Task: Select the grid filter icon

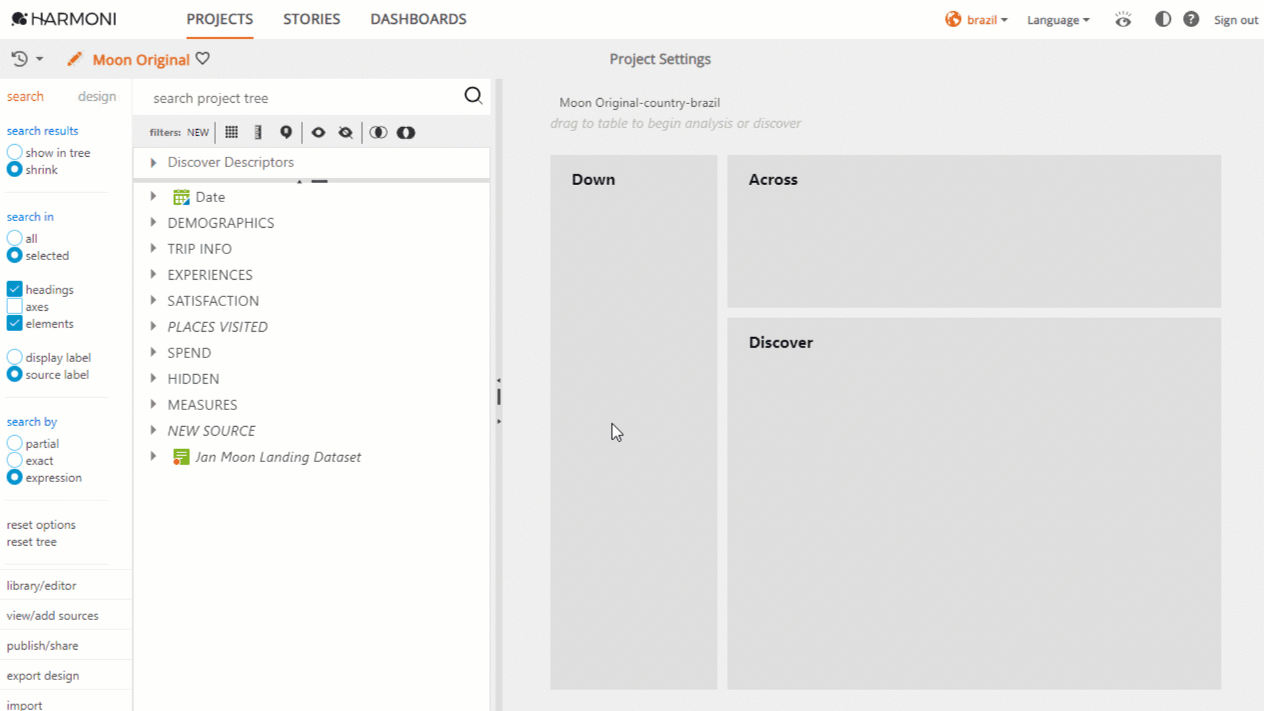Action: coord(231,132)
